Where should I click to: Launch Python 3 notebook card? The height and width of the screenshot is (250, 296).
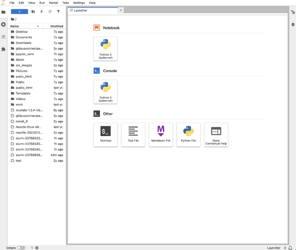[x=105, y=49]
